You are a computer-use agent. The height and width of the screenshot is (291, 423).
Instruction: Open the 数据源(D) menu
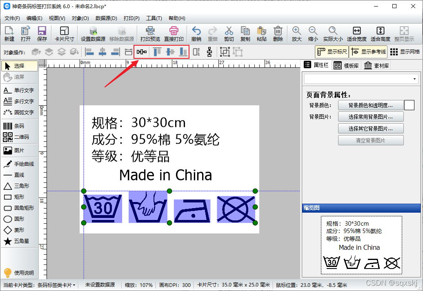click(x=106, y=18)
